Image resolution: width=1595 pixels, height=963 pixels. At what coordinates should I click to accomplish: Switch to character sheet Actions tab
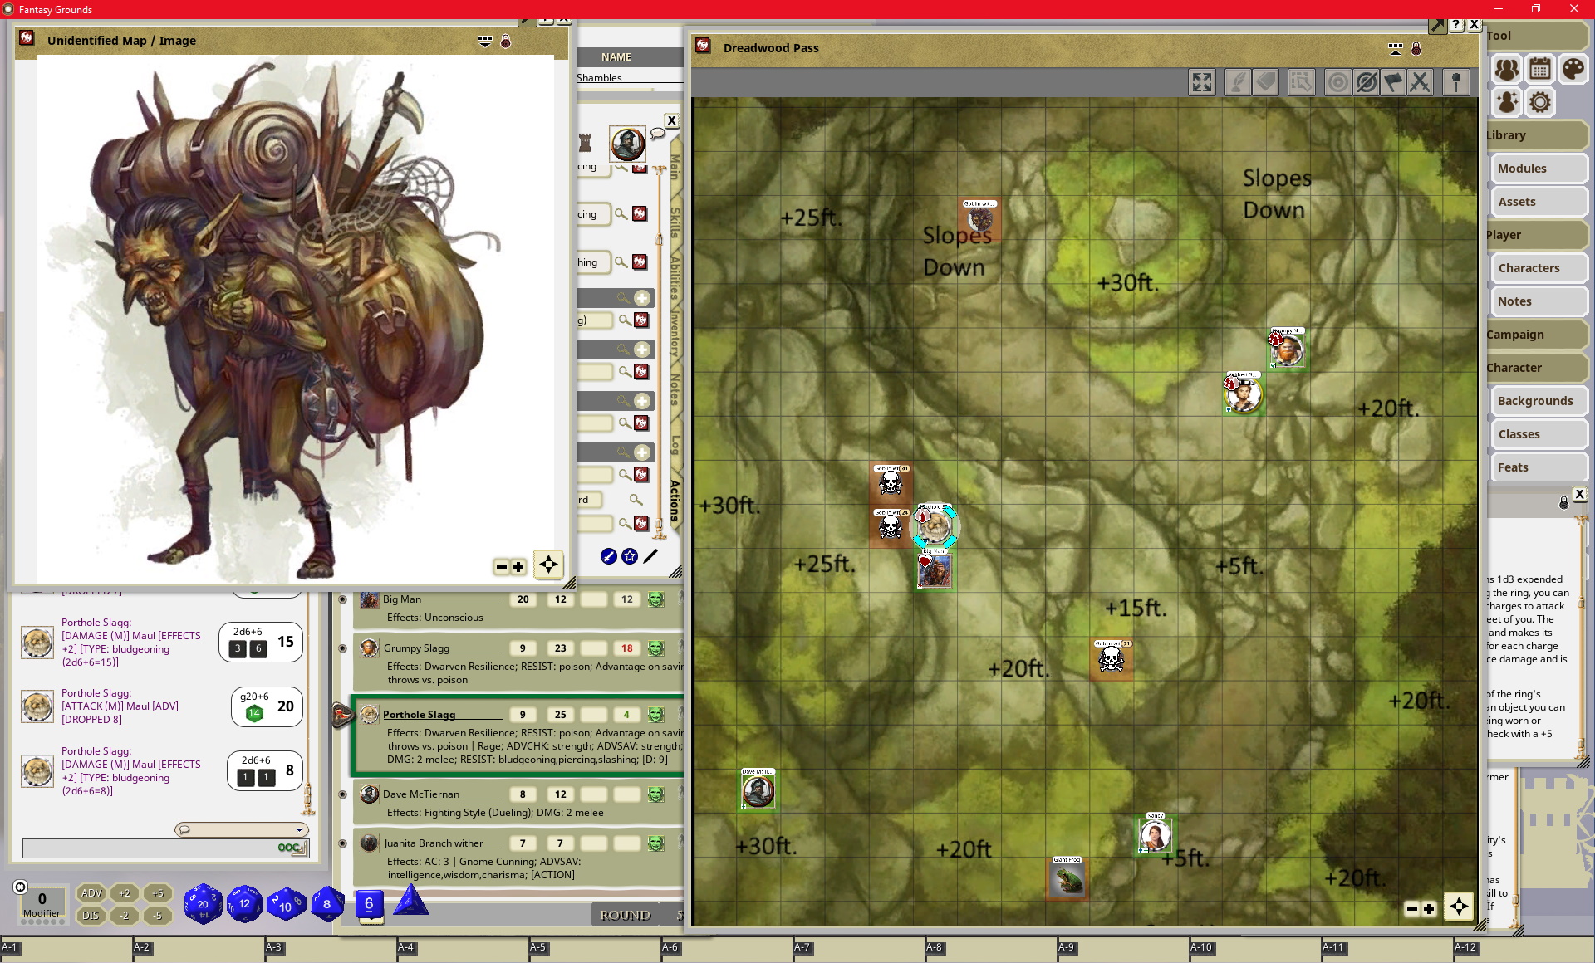[x=675, y=500]
